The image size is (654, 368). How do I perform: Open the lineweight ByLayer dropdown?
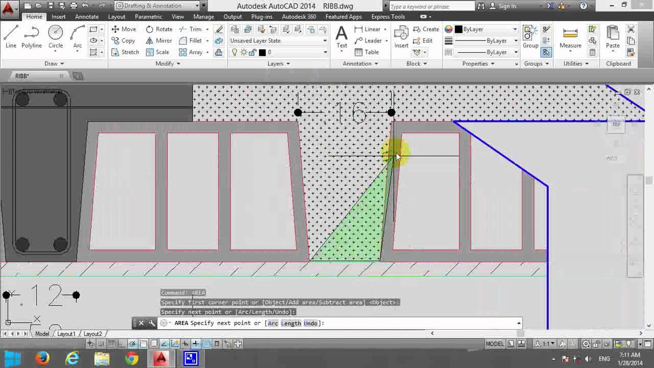pos(486,41)
